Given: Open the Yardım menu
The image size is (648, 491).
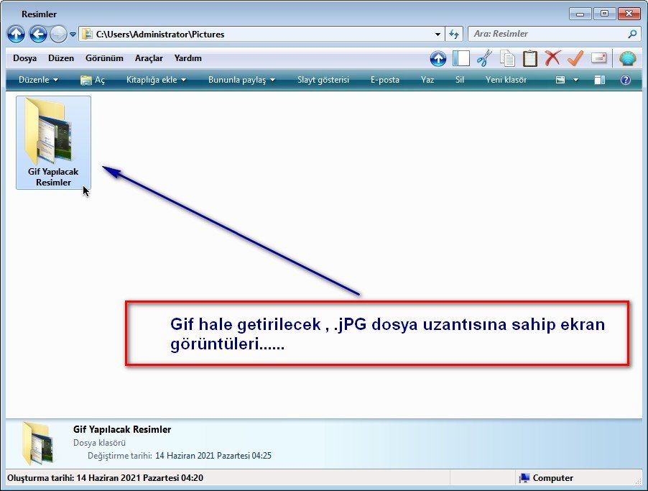Looking at the screenshot, I should [x=188, y=58].
